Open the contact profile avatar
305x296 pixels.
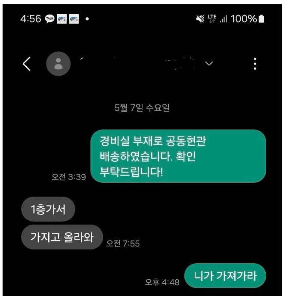(58, 64)
